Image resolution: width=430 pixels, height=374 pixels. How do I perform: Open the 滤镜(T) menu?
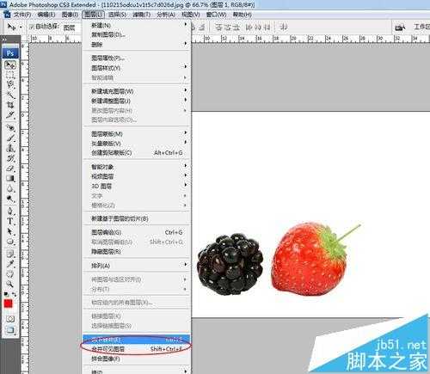pyautogui.click(x=142, y=15)
